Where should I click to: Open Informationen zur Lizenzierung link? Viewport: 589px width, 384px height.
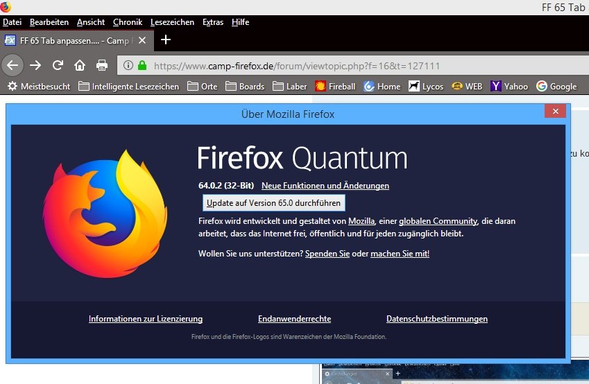[x=146, y=319]
